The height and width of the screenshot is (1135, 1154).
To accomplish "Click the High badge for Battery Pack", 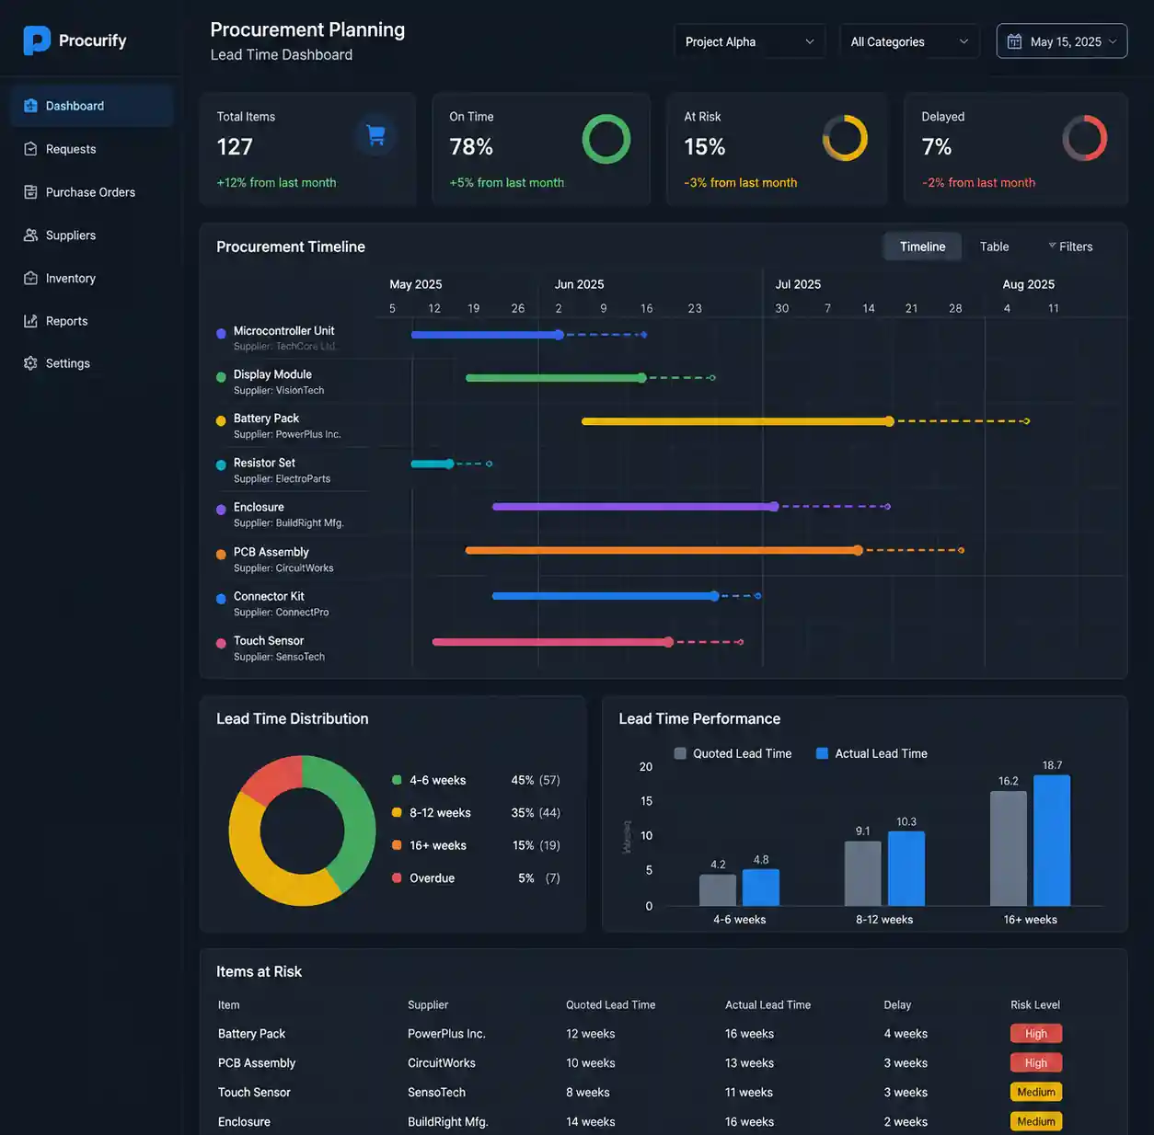I will click(1035, 1034).
